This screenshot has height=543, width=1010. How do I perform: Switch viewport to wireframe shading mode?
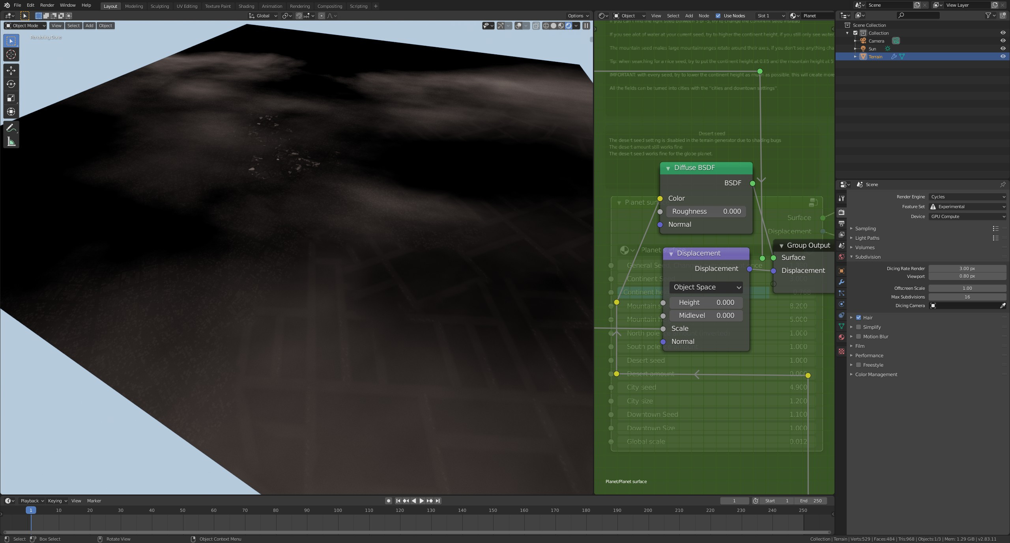[546, 26]
